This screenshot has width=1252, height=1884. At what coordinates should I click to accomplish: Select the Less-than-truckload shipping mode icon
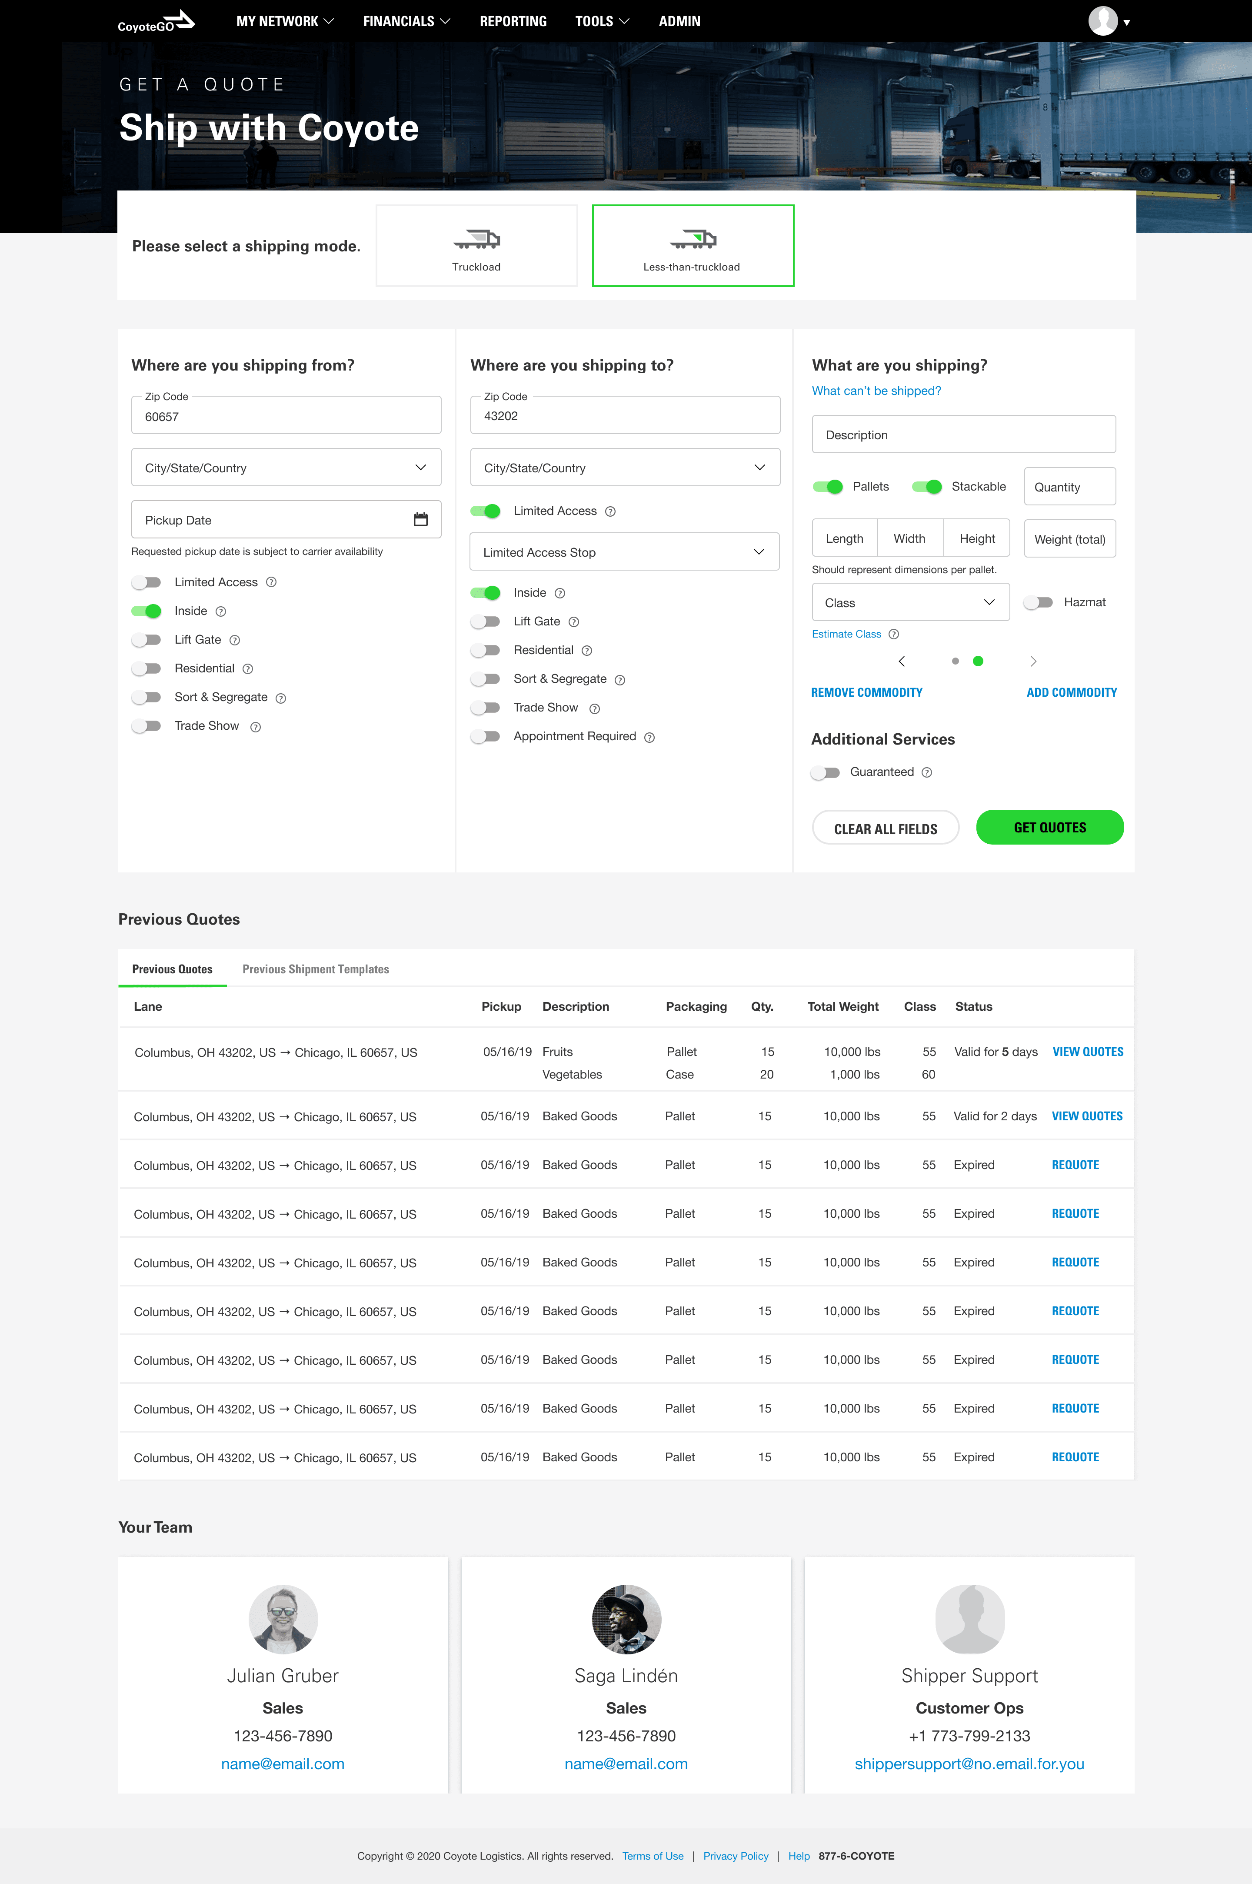692,239
